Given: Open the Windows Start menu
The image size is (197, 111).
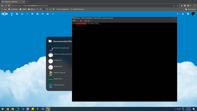Looking at the screenshot, I should [x=2, y=109].
